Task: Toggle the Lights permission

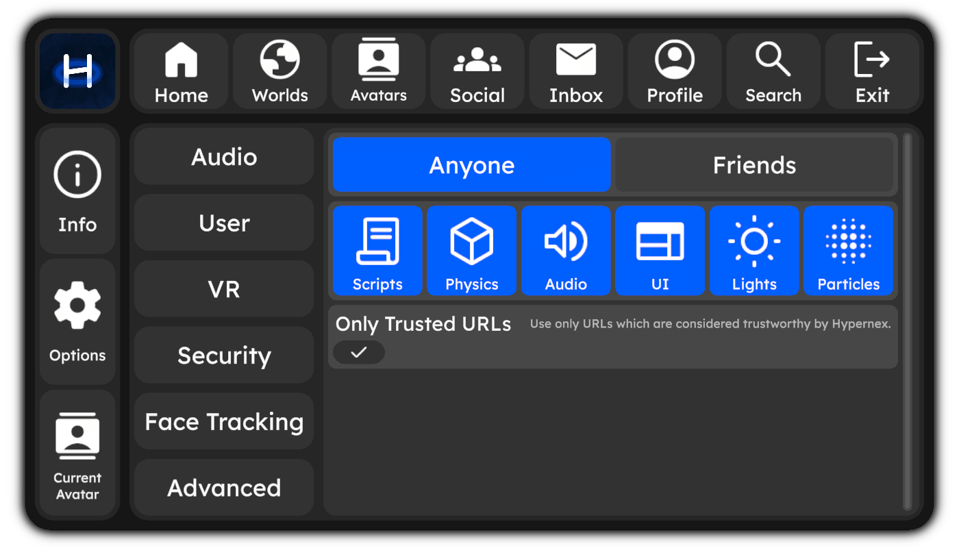Action: click(x=754, y=251)
